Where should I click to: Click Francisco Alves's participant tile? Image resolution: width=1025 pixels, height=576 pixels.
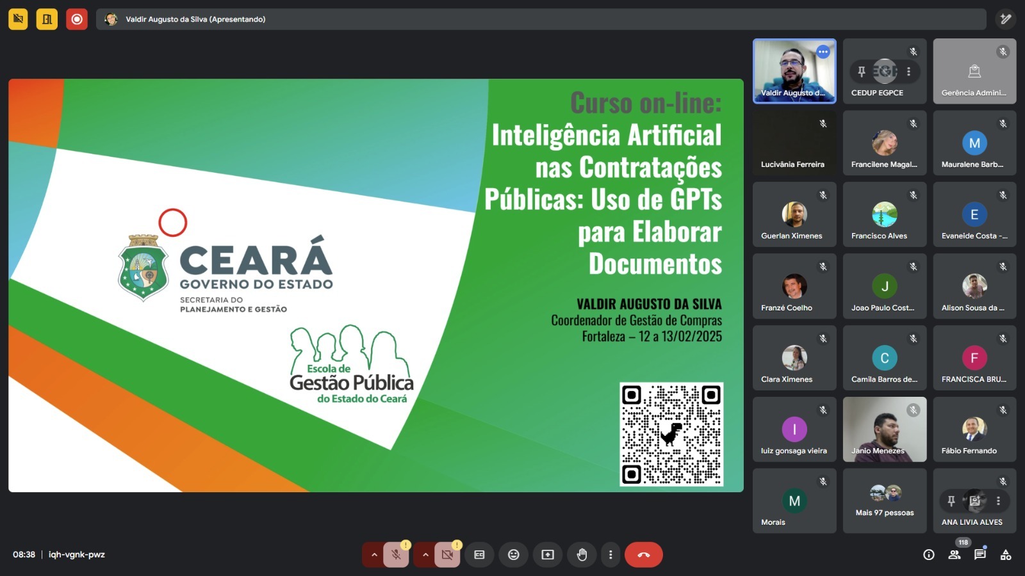tap(885, 214)
